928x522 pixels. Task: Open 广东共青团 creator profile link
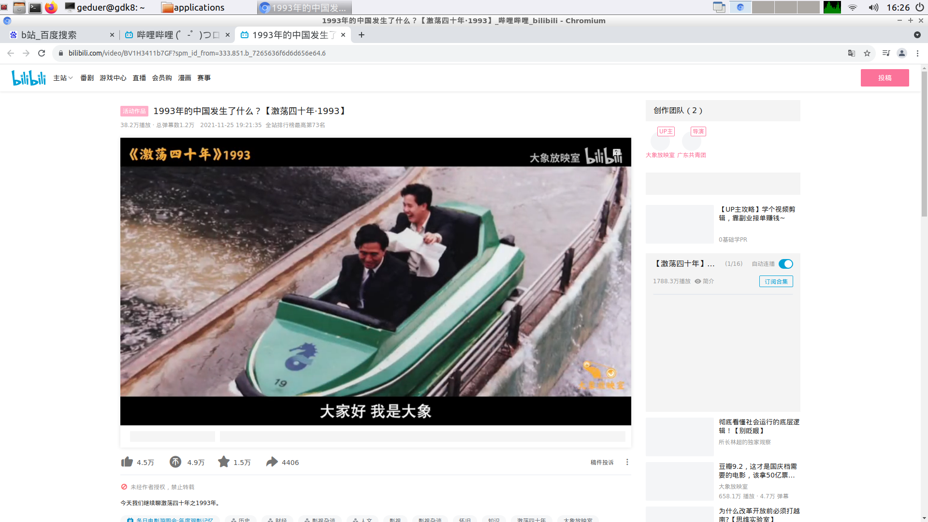(692, 155)
